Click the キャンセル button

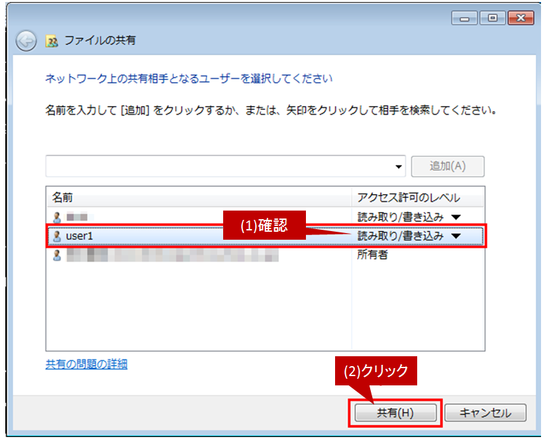click(x=485, y=413)
